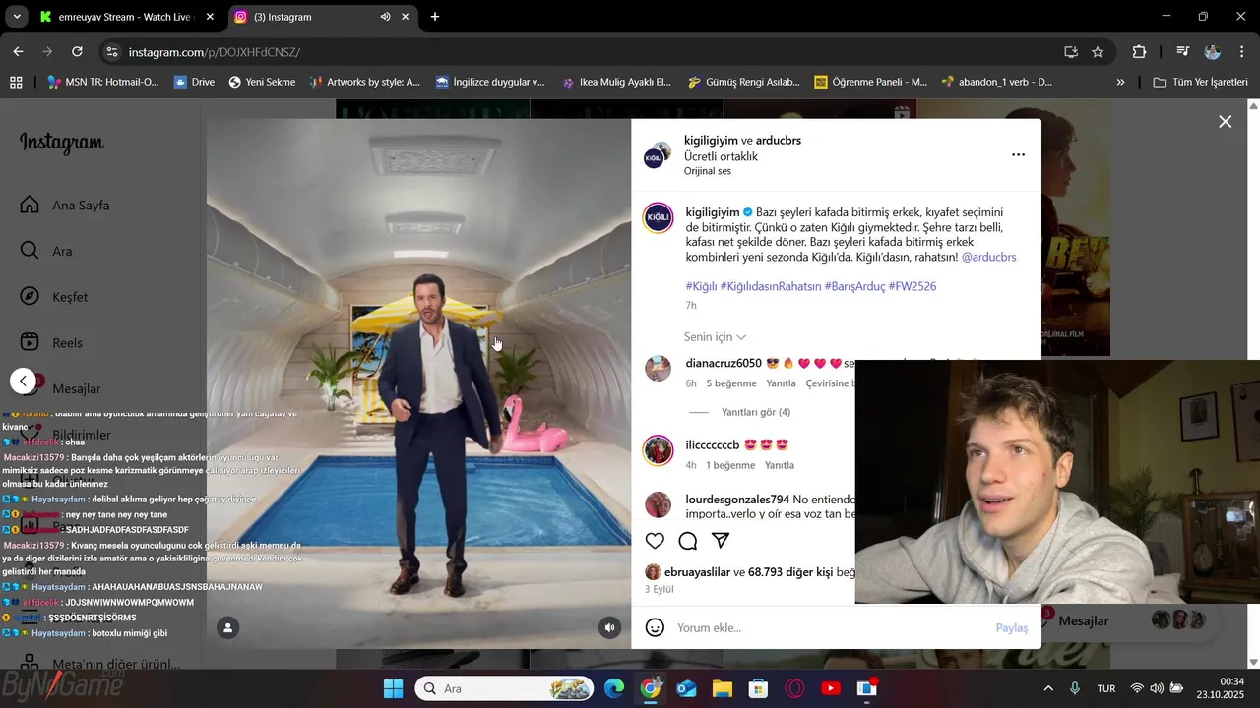Open the Chrome profile avatar
The image size is (1260, 708).
(1213, 52)
